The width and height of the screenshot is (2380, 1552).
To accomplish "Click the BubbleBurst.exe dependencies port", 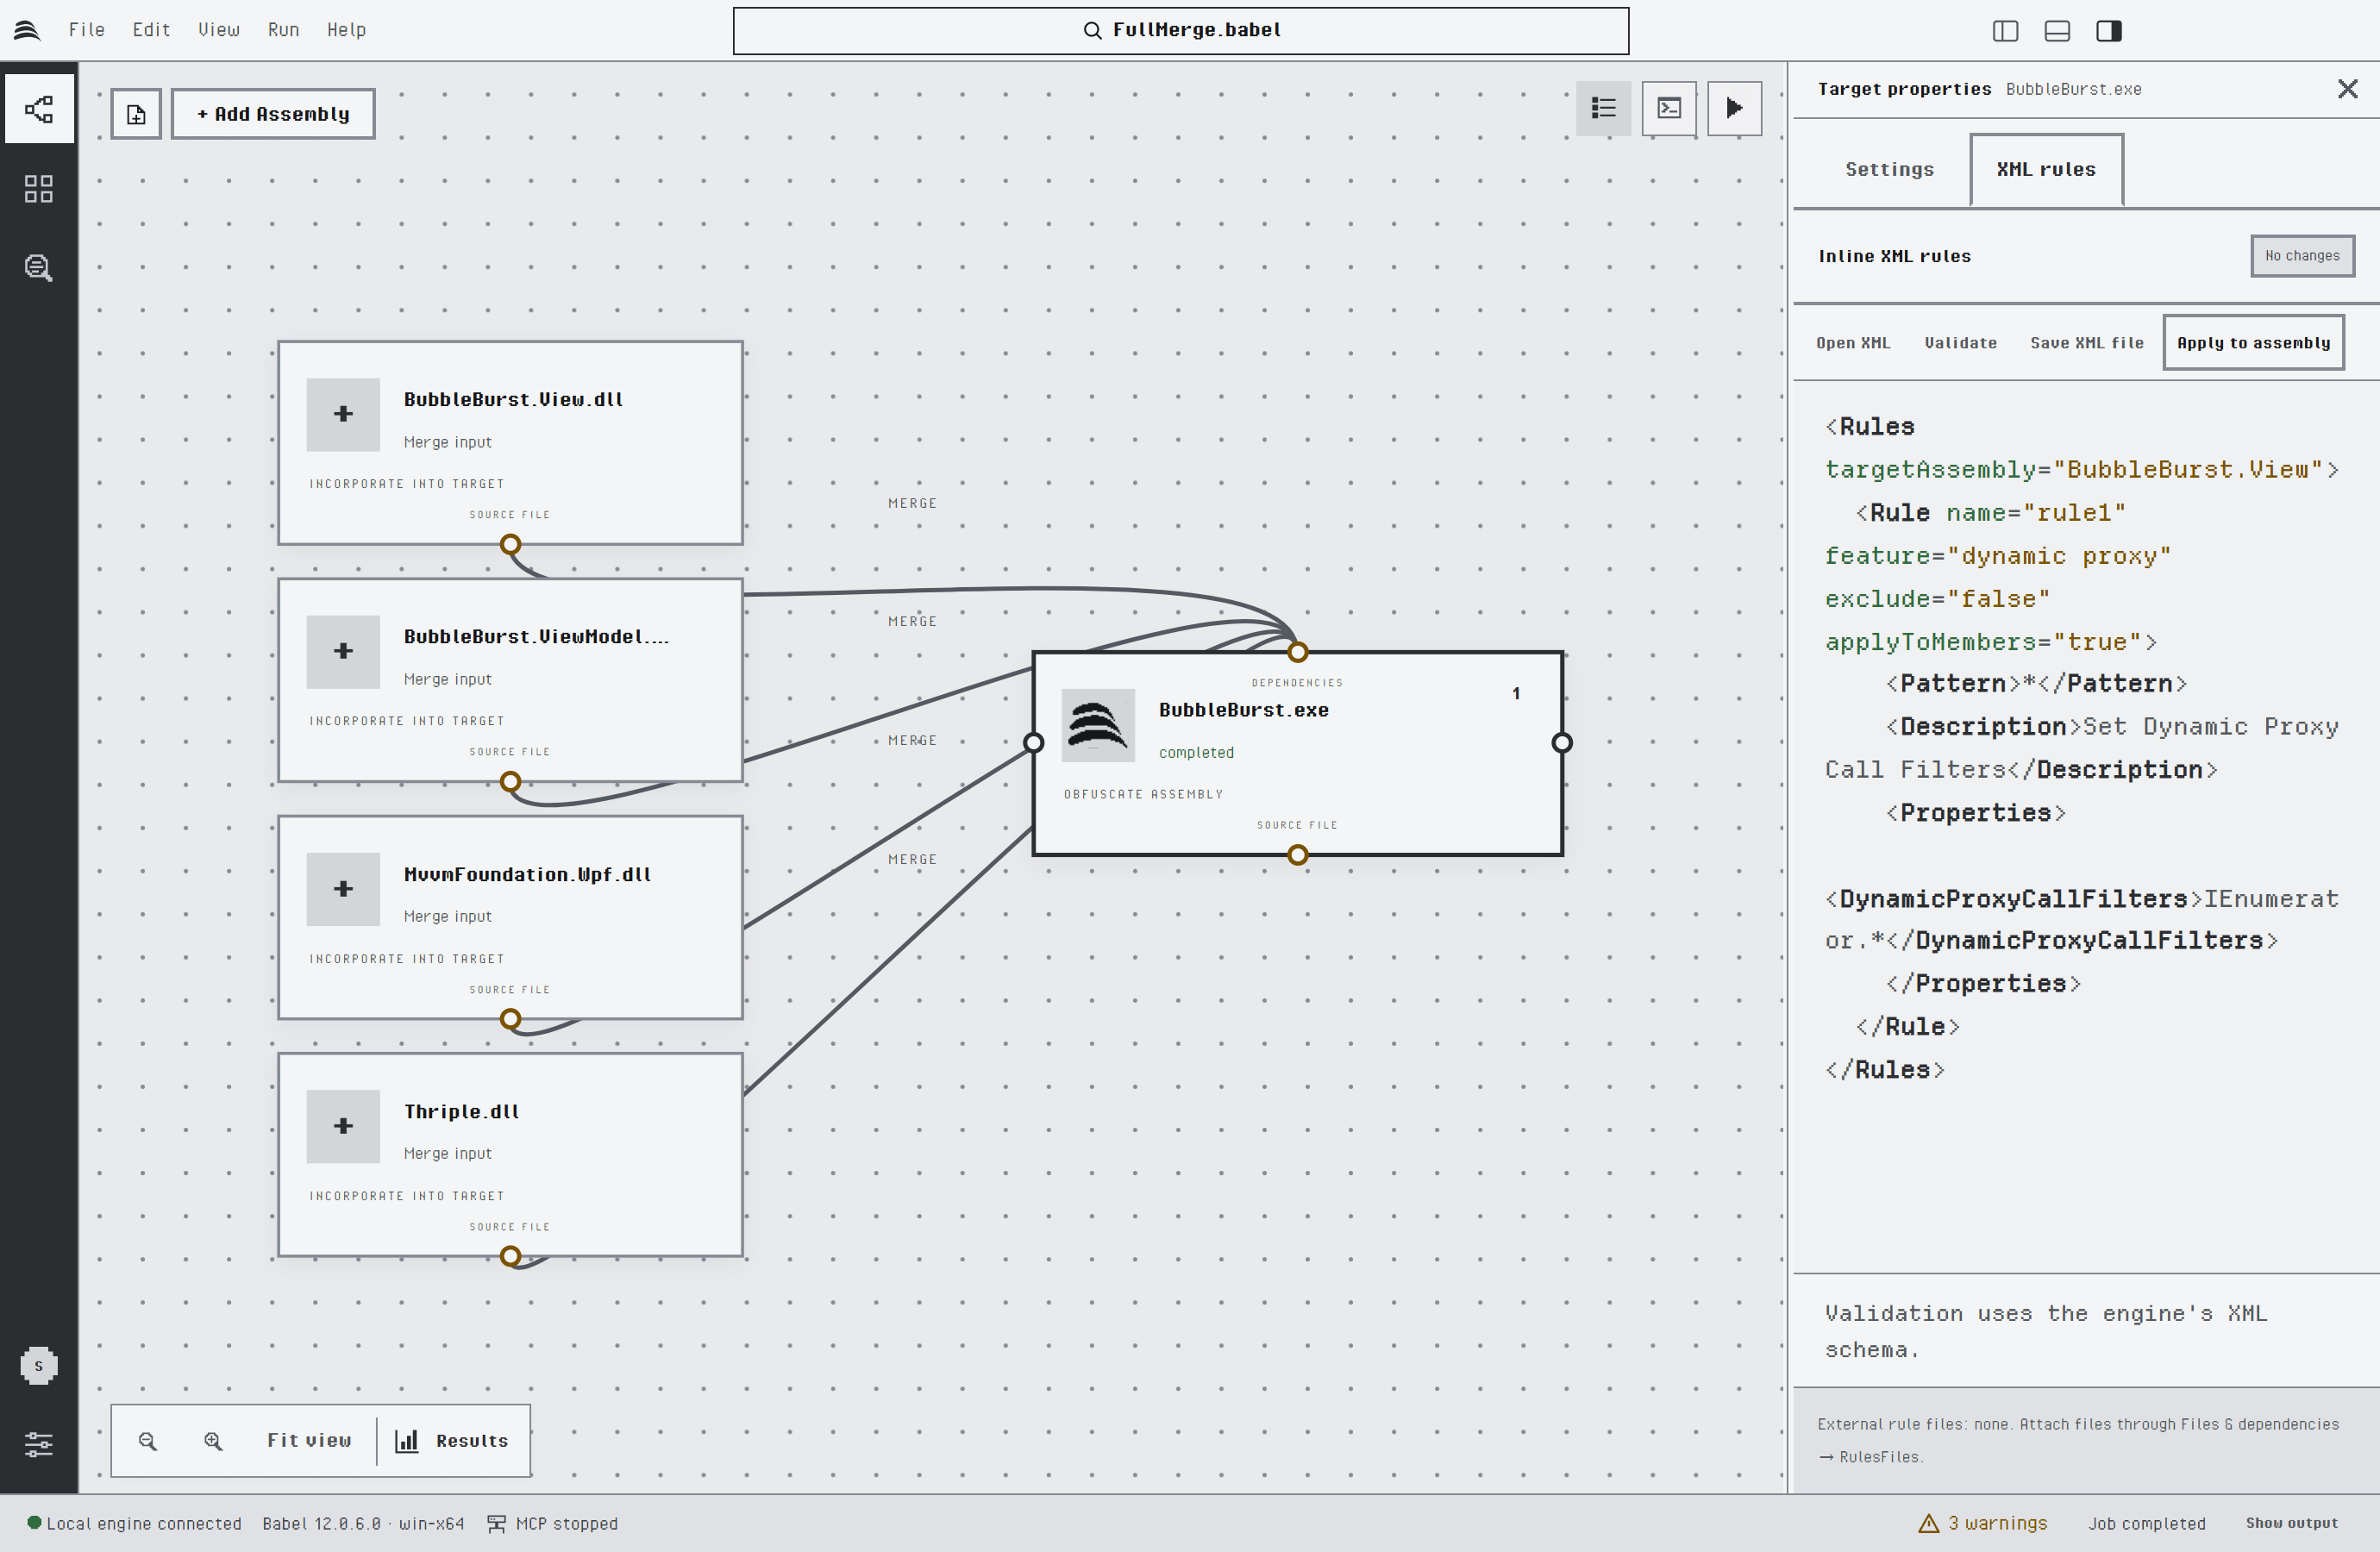I will 1297,652.
